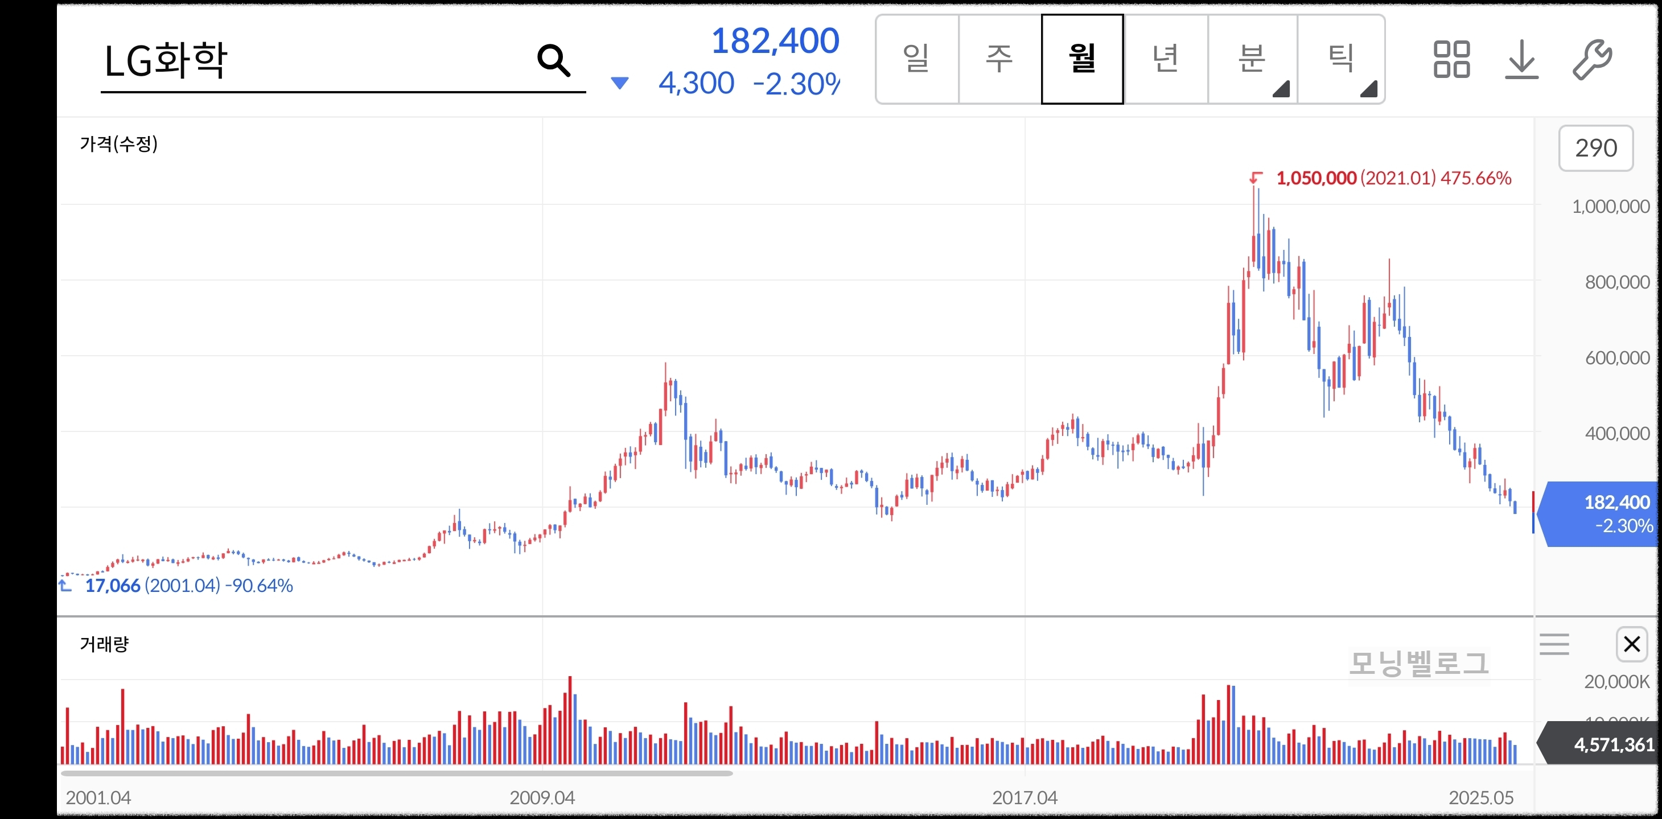1662x819 pixels.
Task: Select the 주 weekly period tab
Action: pyautogui.click(x=999, y=59)
